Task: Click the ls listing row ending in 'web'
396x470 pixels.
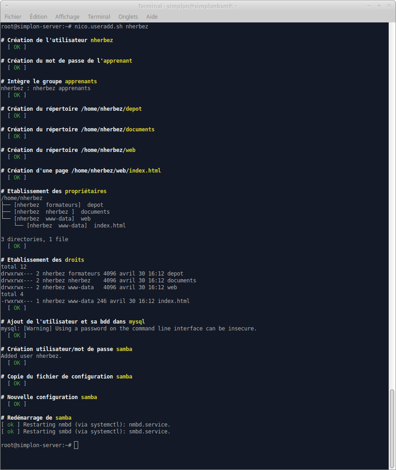Action: (89, 287)
